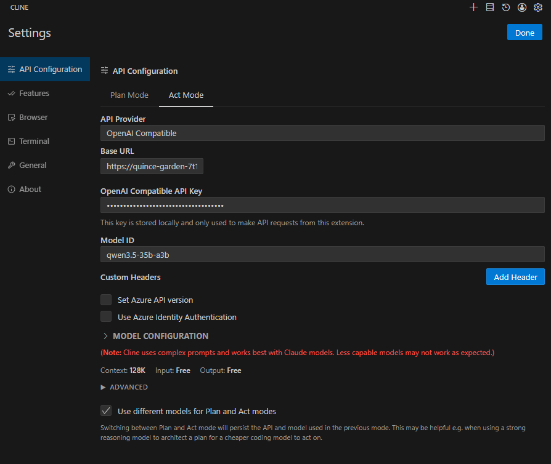Click the Output Free text
This screenshot has width=551, height=464.
220,370
